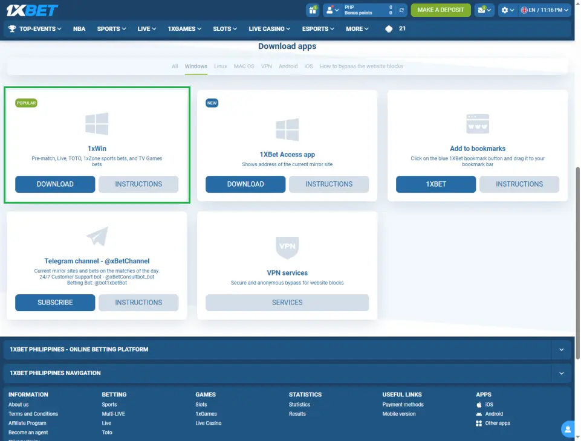581x441 pixels.
Task: Subscribe to the Telegram channel
Action: (x=55, y=303)
